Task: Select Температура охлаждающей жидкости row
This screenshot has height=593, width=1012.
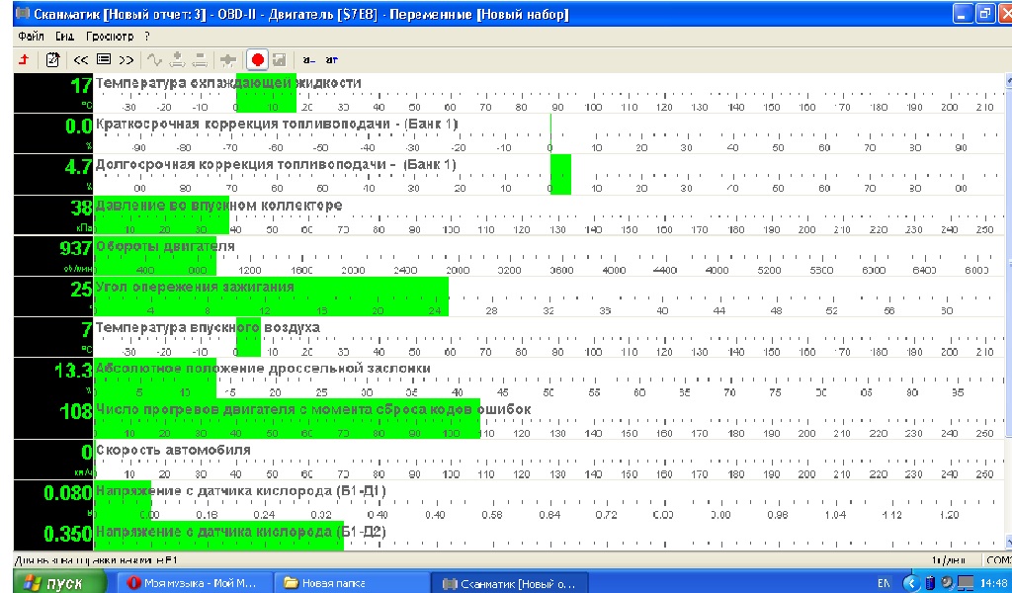Action: tap(509, 93)
